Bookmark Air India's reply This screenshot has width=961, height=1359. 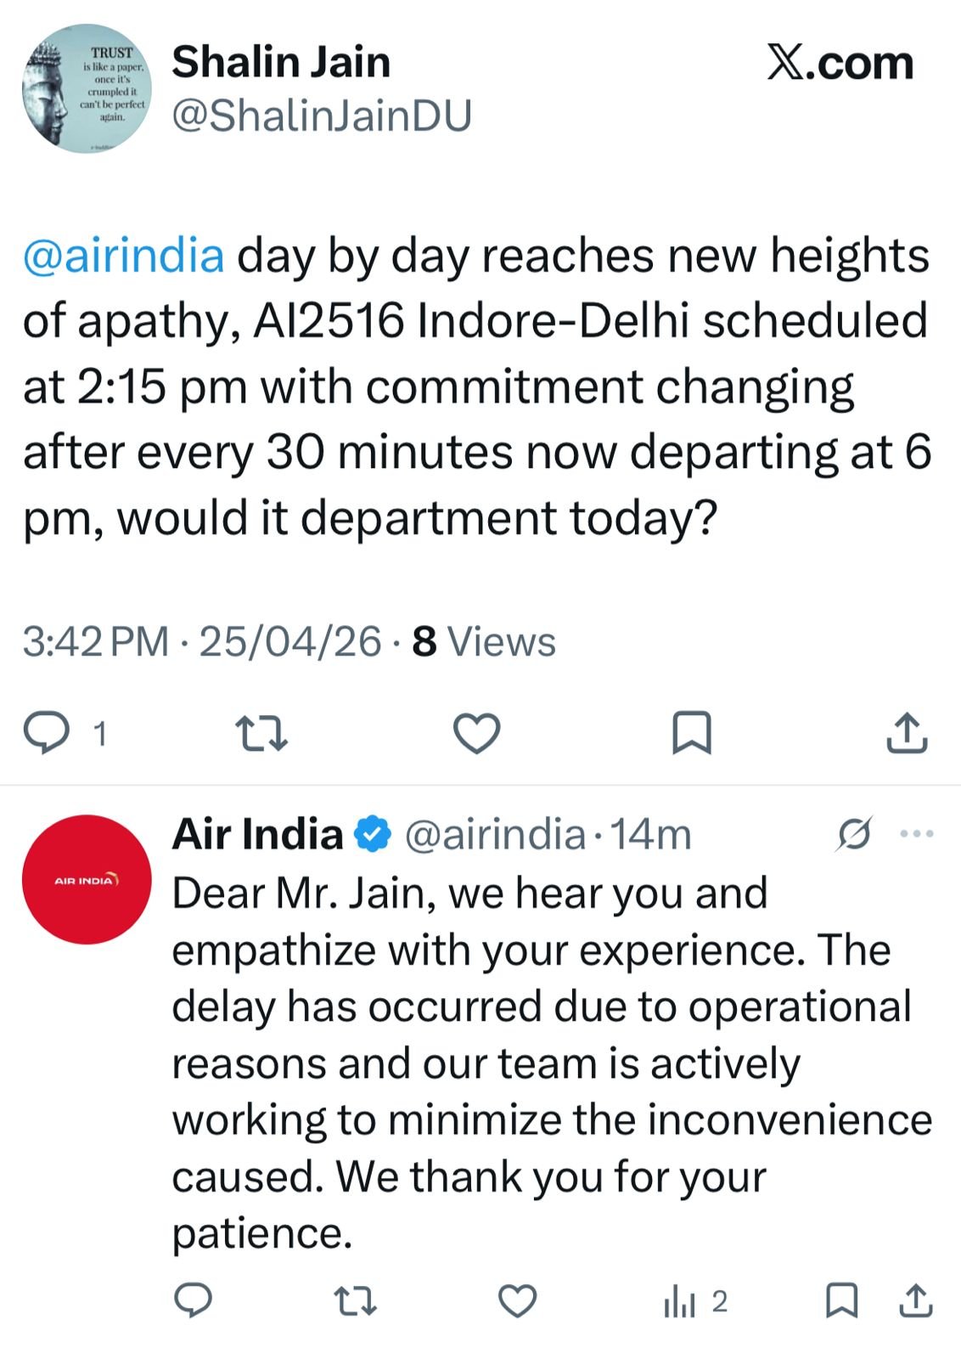[841, 1300]
